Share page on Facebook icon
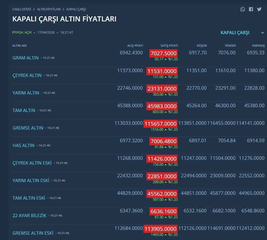 [x=251, y=9]
